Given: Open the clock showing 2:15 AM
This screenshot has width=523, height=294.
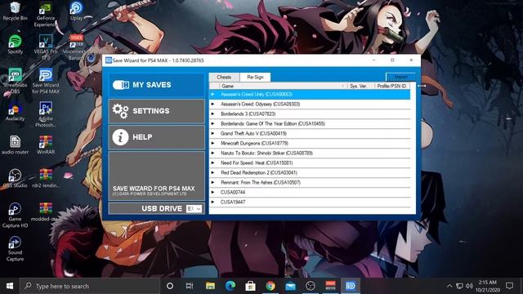Looking at the screenshot, I should click(x=488, y=286).
